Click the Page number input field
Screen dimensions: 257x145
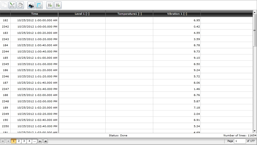tap(240, 141)
